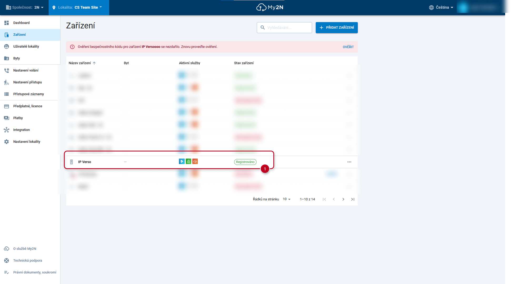
Task: Click the O službě My2N cloud icon
Action: click(7, 249)
